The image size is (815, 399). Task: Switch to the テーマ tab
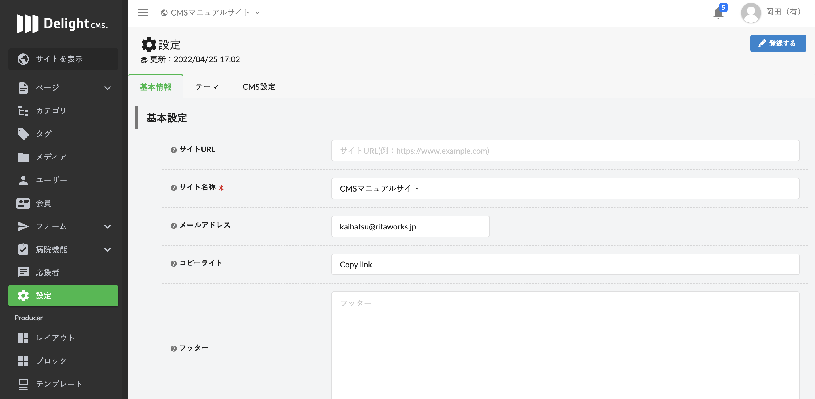click(207, 87)
